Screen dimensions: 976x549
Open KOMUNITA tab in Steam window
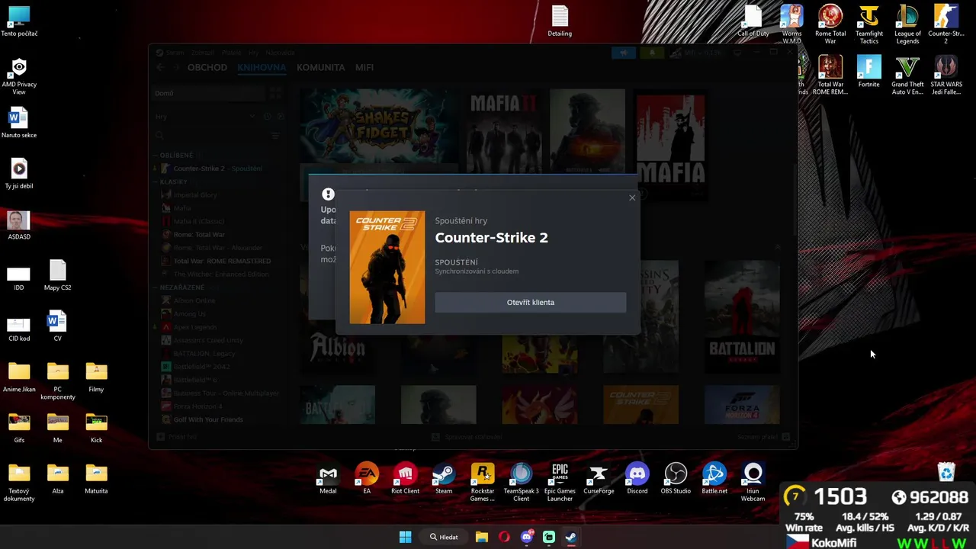coord(320,67)
